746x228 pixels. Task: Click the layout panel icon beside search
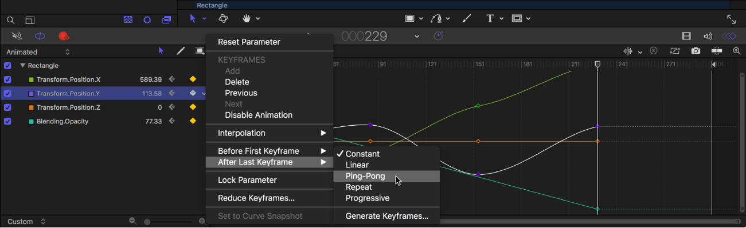tap(30, 20)
